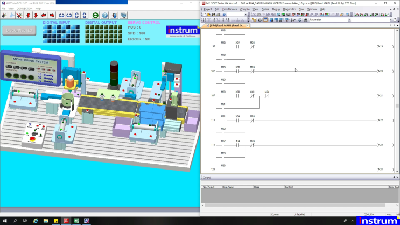Close the [PRG]Read MAIN tab
Viewport: 400px width, 225px height.
[x=248, y=25]
